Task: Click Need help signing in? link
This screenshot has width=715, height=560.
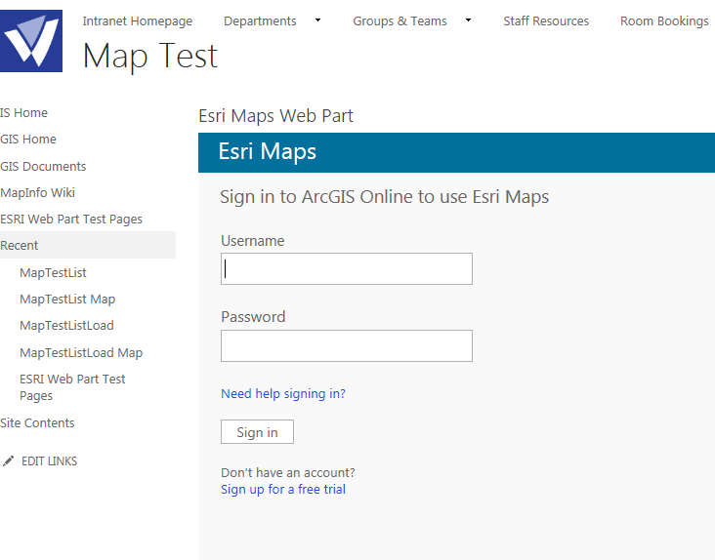Action: click(x=283, y=394)
